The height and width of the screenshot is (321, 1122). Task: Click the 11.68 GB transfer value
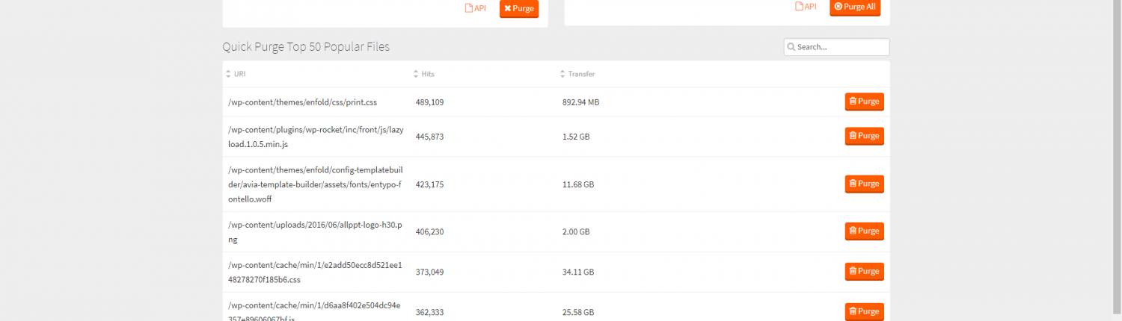(x=577, y=184)
